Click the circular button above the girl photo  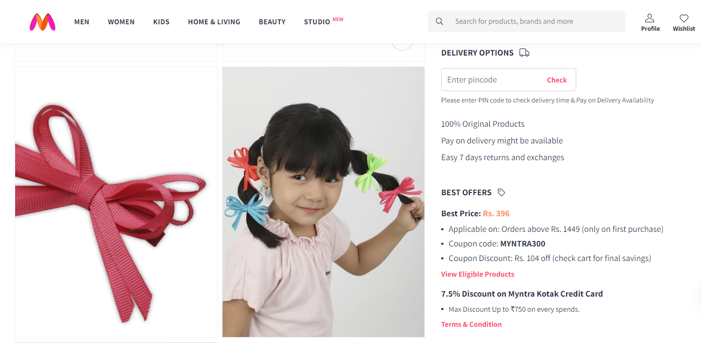(402, 43)
